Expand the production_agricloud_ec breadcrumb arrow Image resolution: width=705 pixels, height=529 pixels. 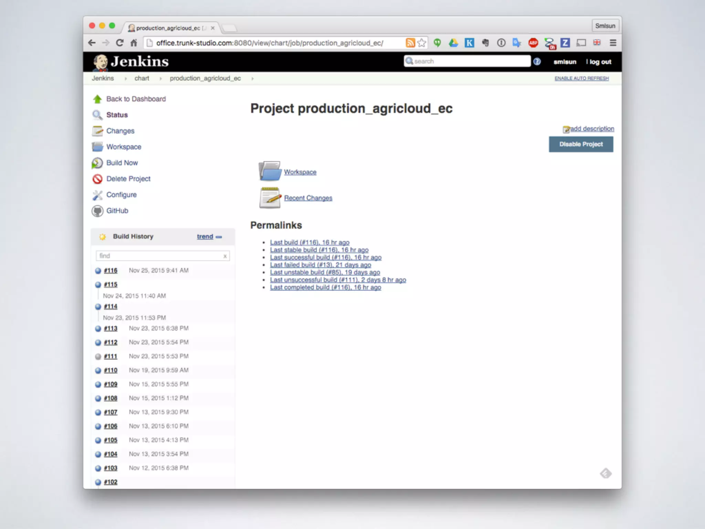[253, 79]
